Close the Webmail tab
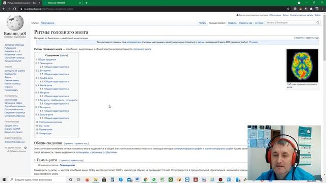This screenshot has height=183, width=326. tap(80, 3)
